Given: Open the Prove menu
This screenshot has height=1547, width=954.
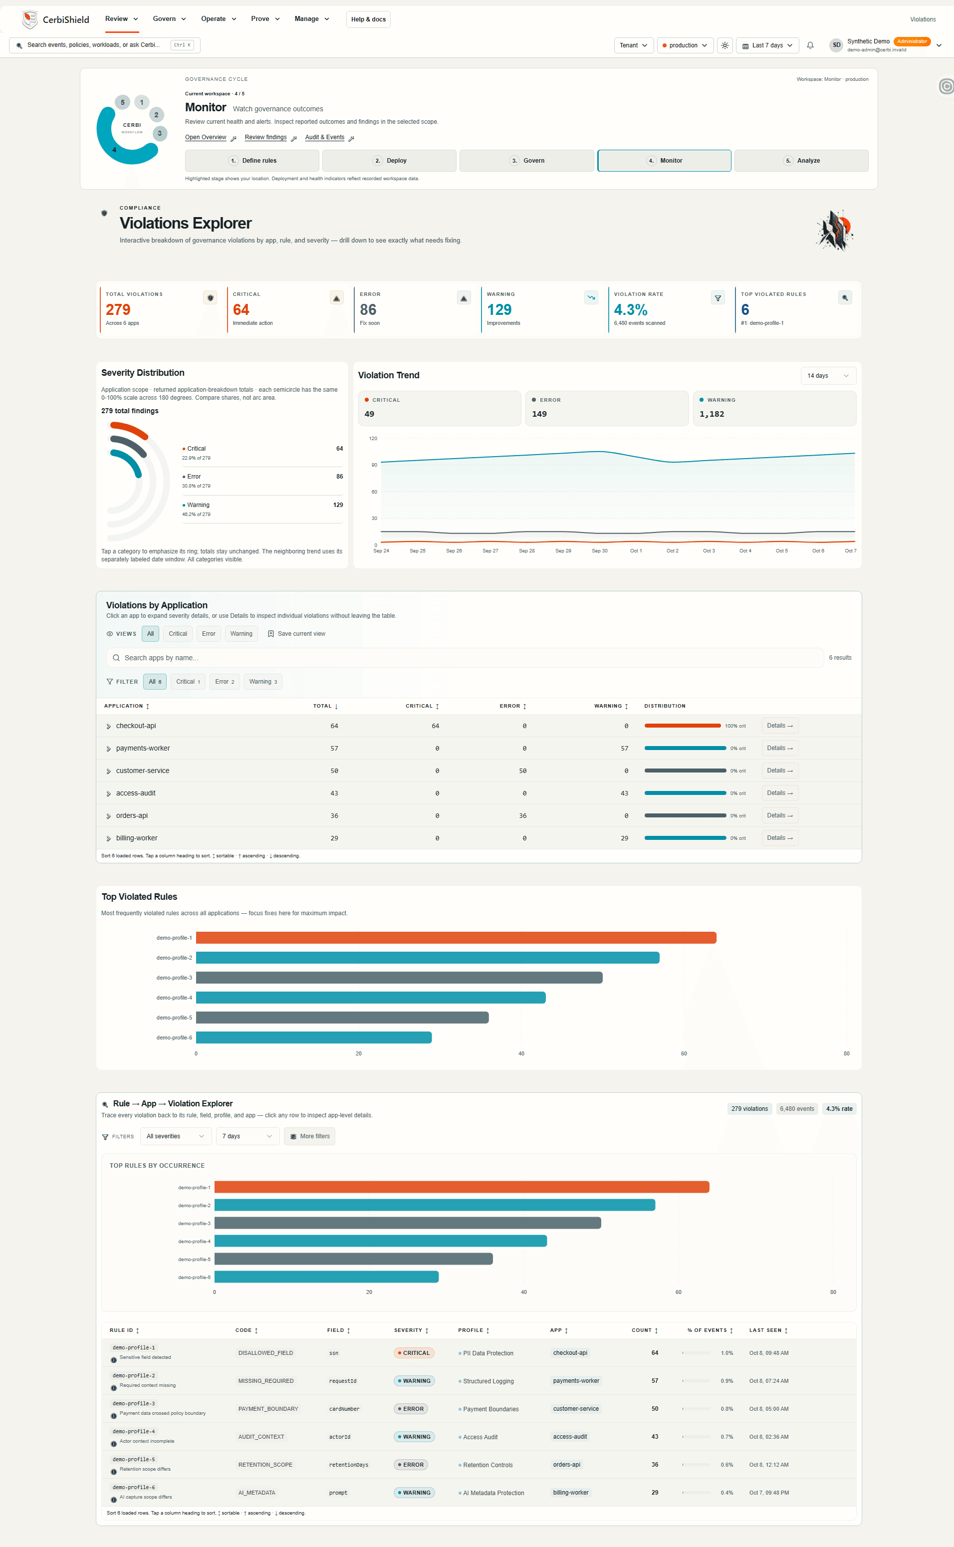Looking at the screenshot, I should [x=265, y=19].
